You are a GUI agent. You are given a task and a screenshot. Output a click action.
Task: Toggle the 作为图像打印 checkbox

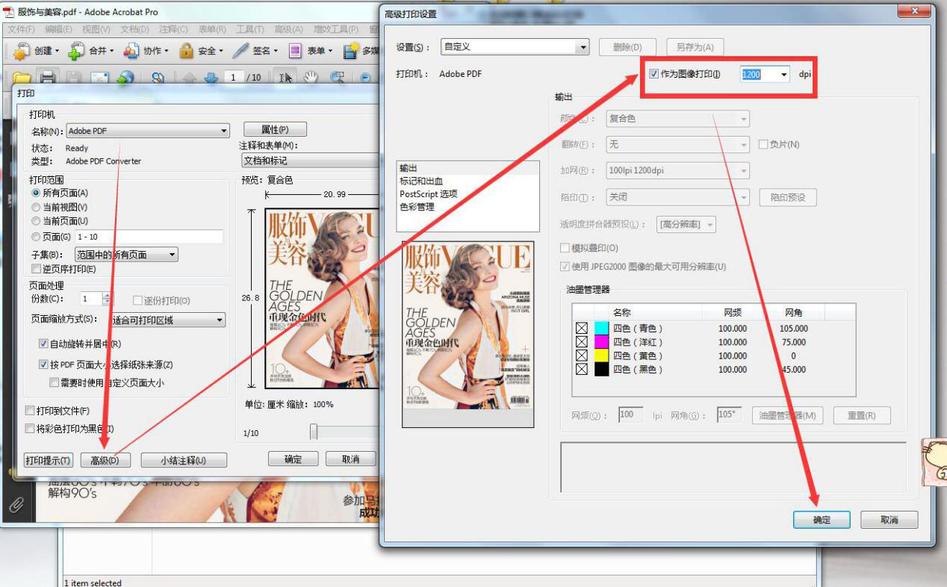point(654,74)
